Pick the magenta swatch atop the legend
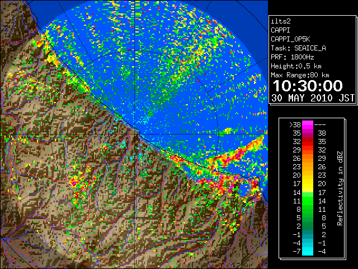This screenshot has width=358, height=269. [308, 124]
